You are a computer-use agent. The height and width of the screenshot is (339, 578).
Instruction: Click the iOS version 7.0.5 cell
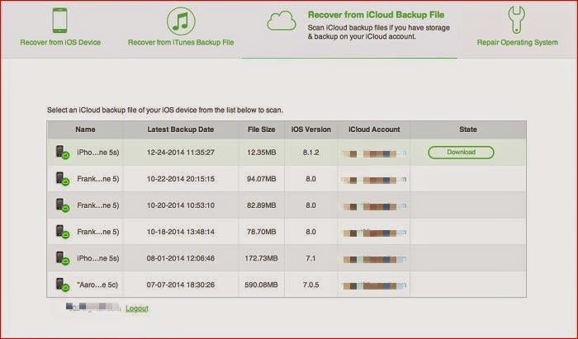pyautogui.click(x=310, y=285)
